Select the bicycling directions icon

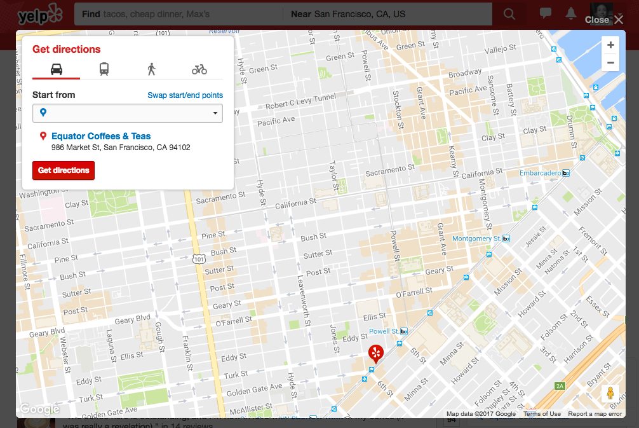(199, 70)
